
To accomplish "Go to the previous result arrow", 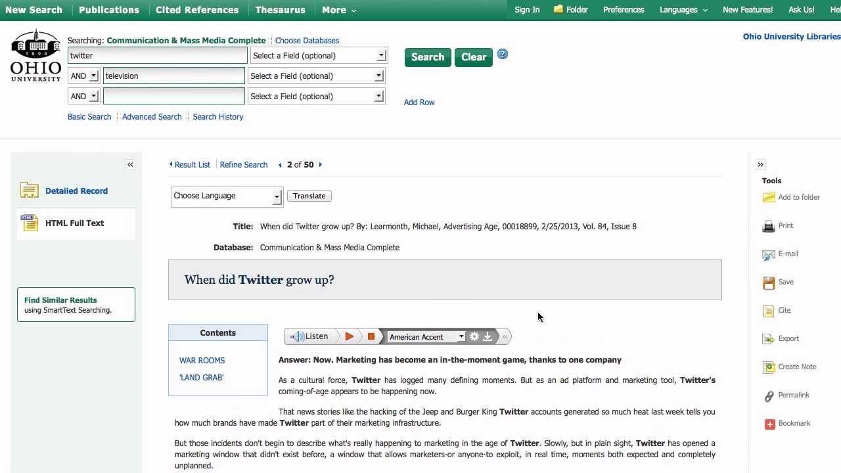I will point(281,165).
